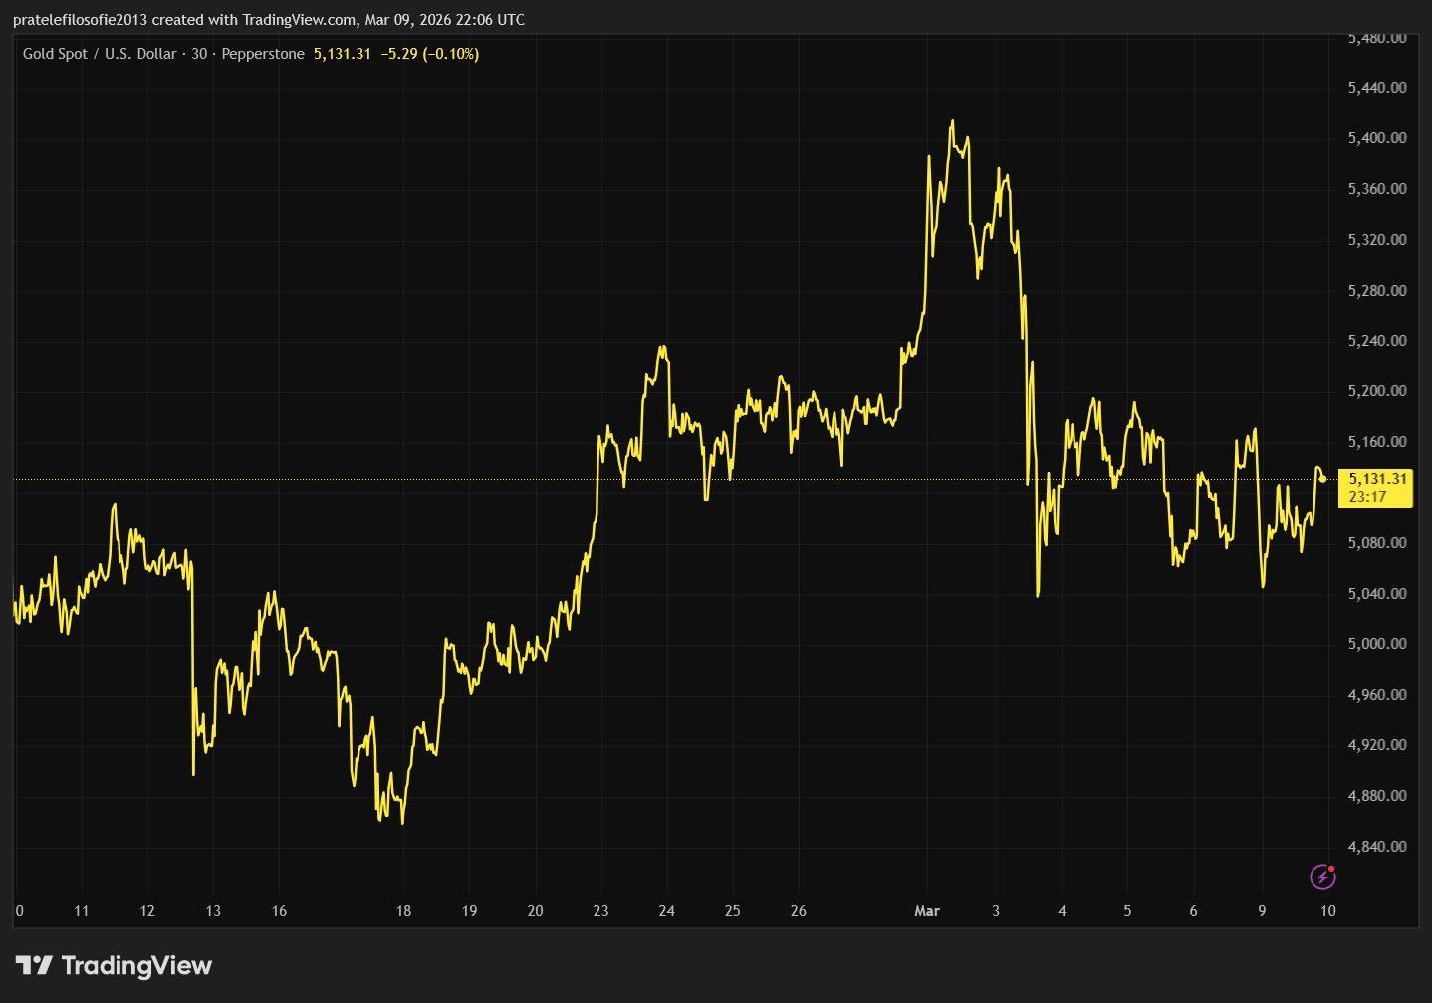Viewport: 1432px width, 1003px height.
Task: Click the TradingView logo at bottom left
Action: (114, 965)
